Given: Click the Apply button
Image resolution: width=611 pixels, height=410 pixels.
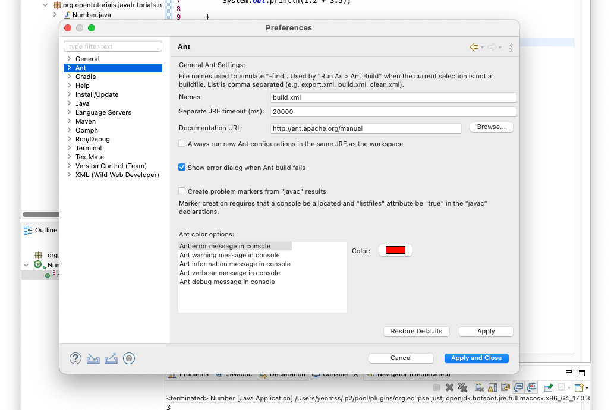Looking at the screenshot, I should pyautogui.click(x=486, y=332).
